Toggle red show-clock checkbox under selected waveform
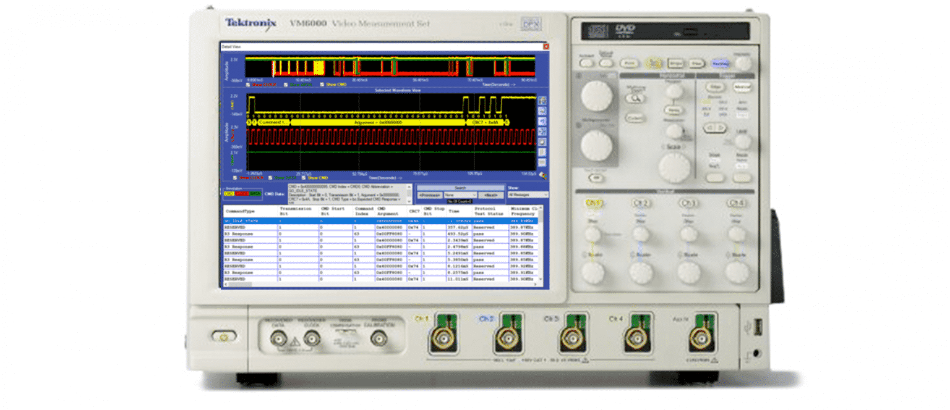Image resolution: width=950 pixels, height=410 pixels. pyautogui.click(x=235, y=178)
